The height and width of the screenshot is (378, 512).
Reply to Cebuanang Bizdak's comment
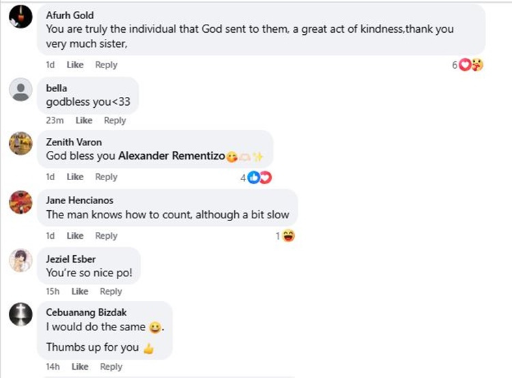click(111, 366)
